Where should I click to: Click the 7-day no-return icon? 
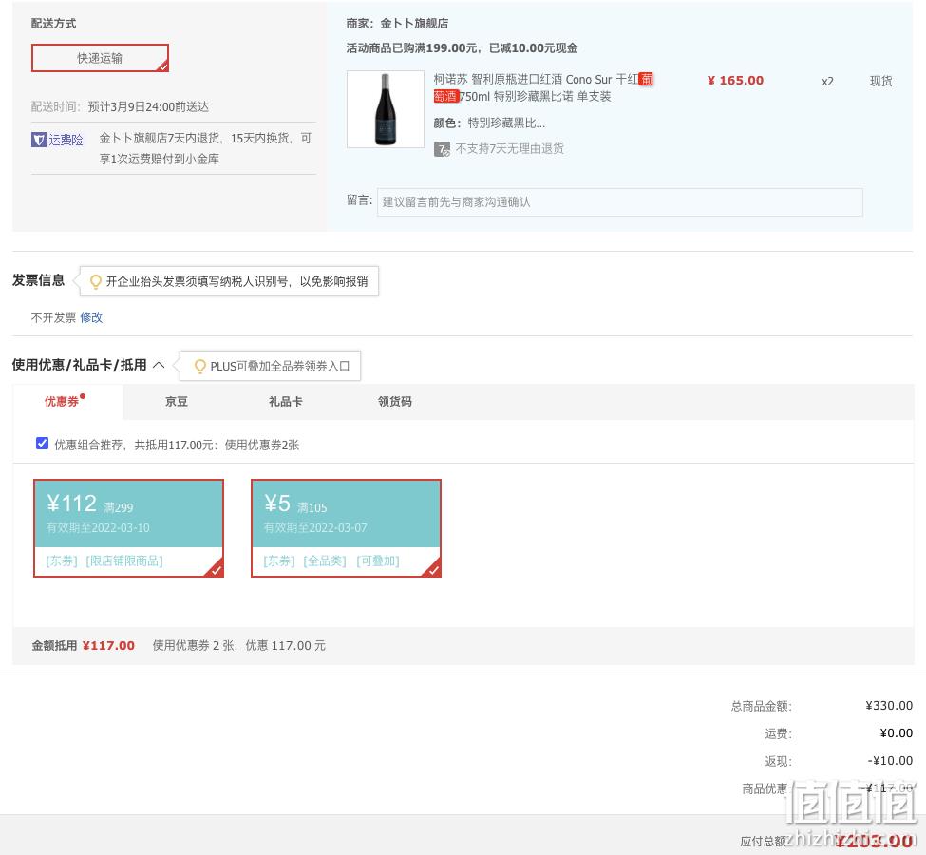pos(442,149)
